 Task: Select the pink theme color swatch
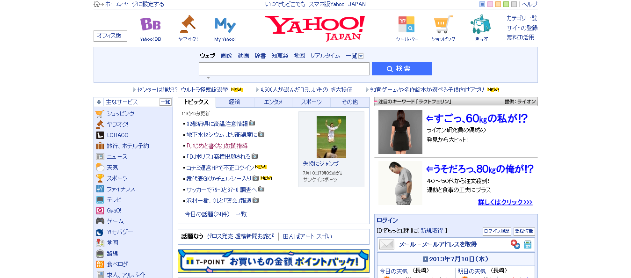tap(490, 4)
